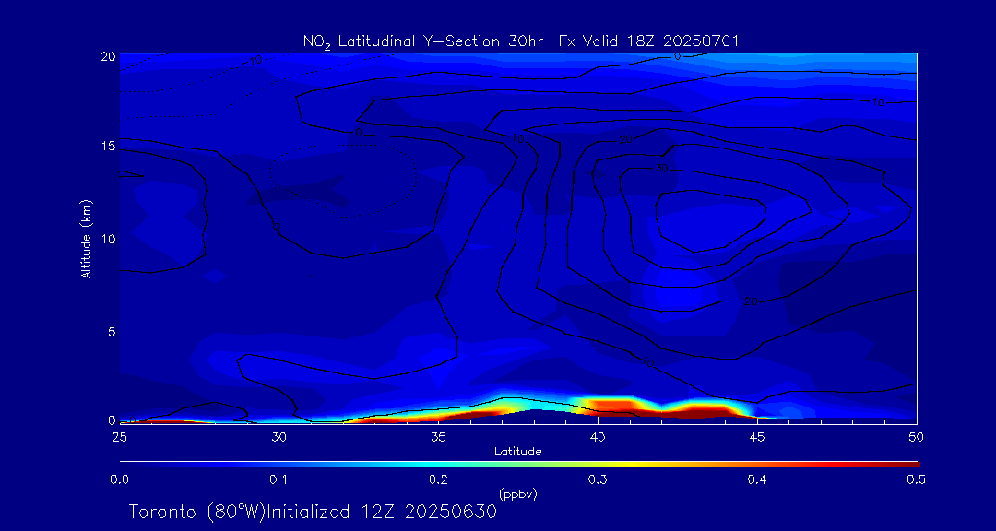Click colorbar label 0.5
Viewport: 996px width, 531px height.
pyautogui.click(x=917, y=480)
